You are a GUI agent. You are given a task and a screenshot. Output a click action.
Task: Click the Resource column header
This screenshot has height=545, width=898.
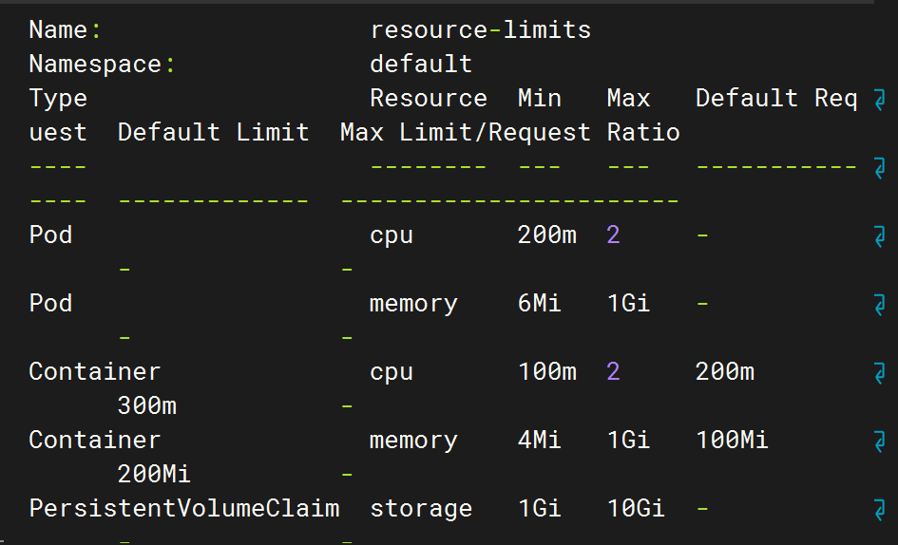(x=428, y=99)
